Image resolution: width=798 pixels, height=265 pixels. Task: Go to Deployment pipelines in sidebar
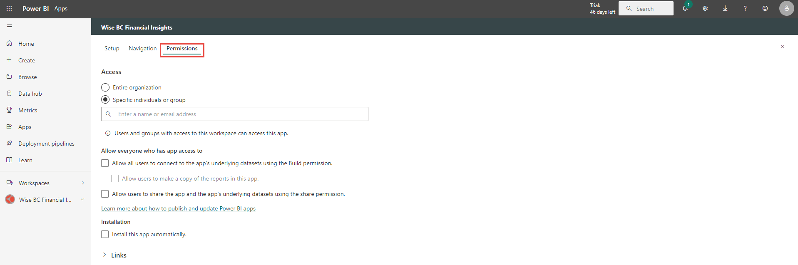click(46, 144)
